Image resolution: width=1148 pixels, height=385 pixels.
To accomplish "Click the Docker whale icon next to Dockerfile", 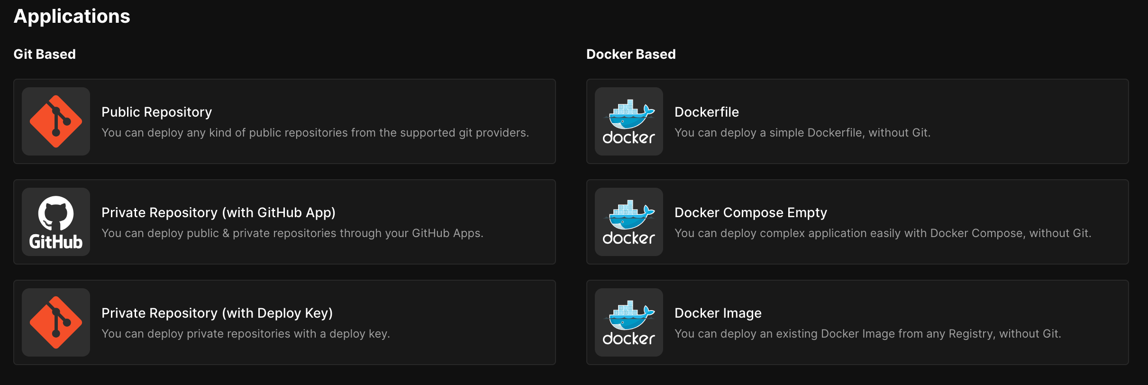I will (629, 121).
